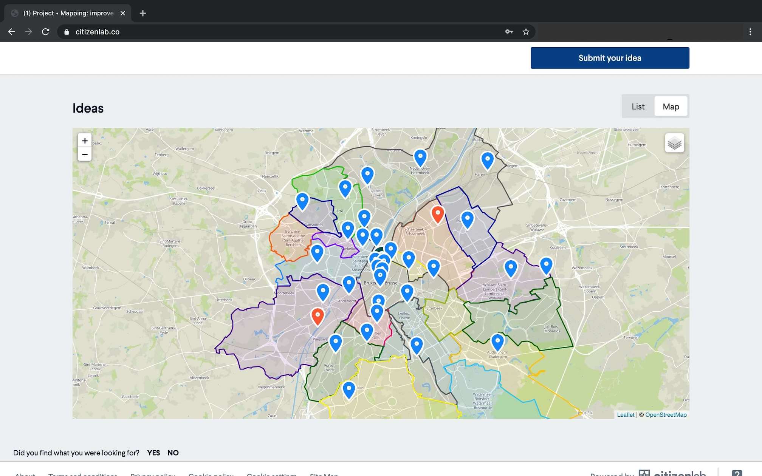Viewport: 762px width, 476px height.
Task: Answer YES to the feedback question
Action: point(153,453)
